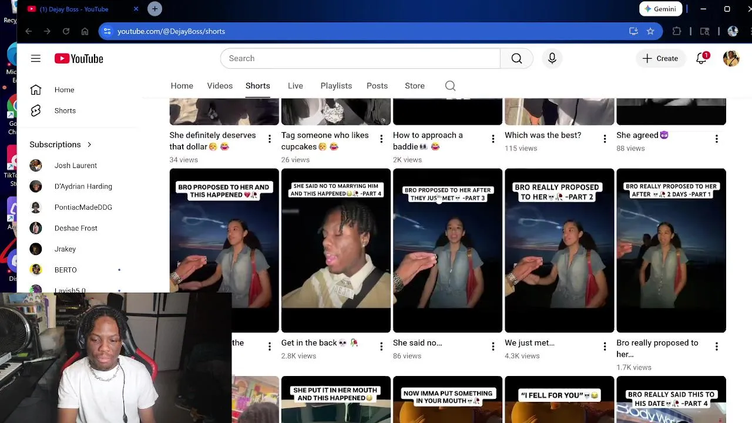Play 'BRO PROPOSED TO HER AND THIS HAPPENED' short
Screen dimensions: 752x423
(x=224, y=250)
